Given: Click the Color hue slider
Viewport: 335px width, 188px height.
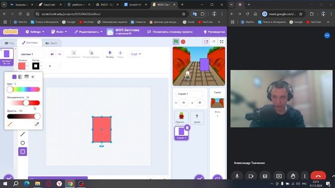Looking at the screenshot, I should point(23,89).
